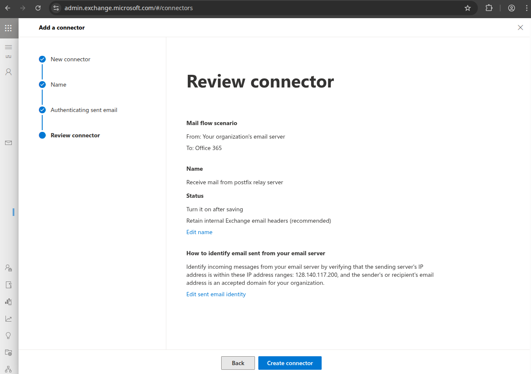This screenshot has width=531, height=374.
Task: Open Public folders icon in sidebar
Action: tap(8, 352)
